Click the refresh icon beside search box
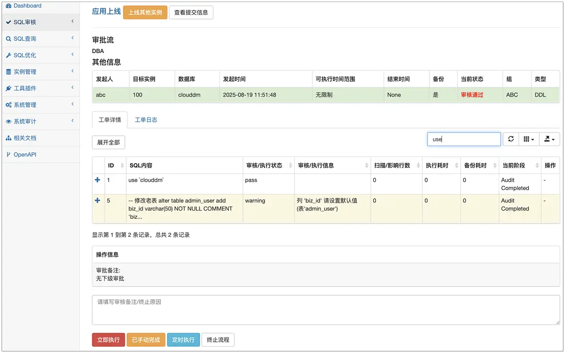 [x=511, y=139]
